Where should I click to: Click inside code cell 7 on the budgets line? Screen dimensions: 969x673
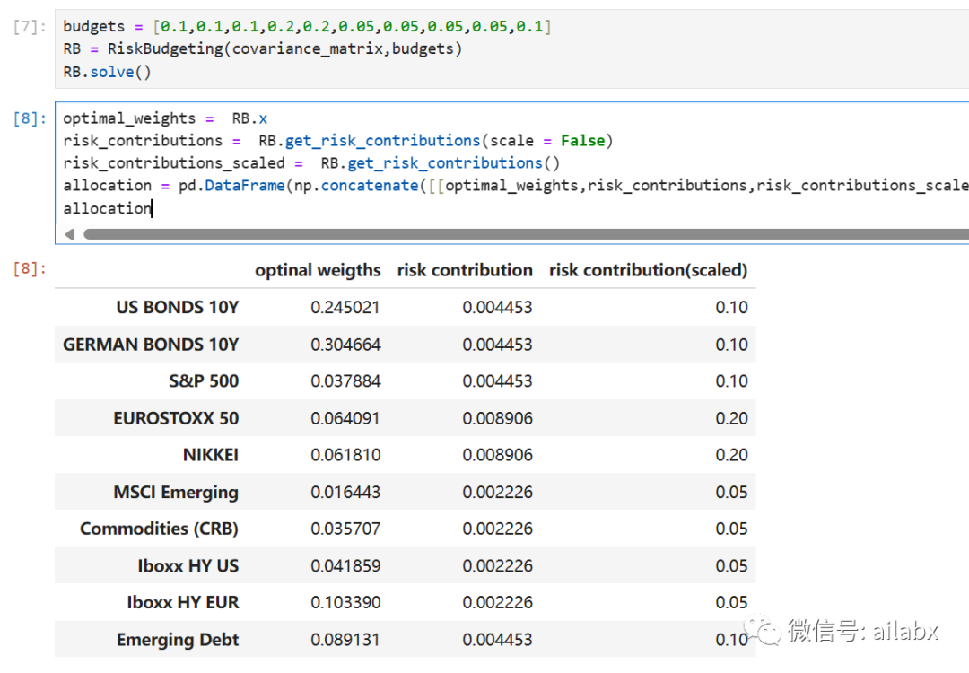click(307, 27)
